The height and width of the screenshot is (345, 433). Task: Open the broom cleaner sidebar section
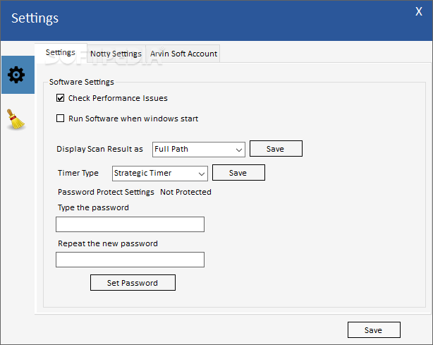point(16,119)
